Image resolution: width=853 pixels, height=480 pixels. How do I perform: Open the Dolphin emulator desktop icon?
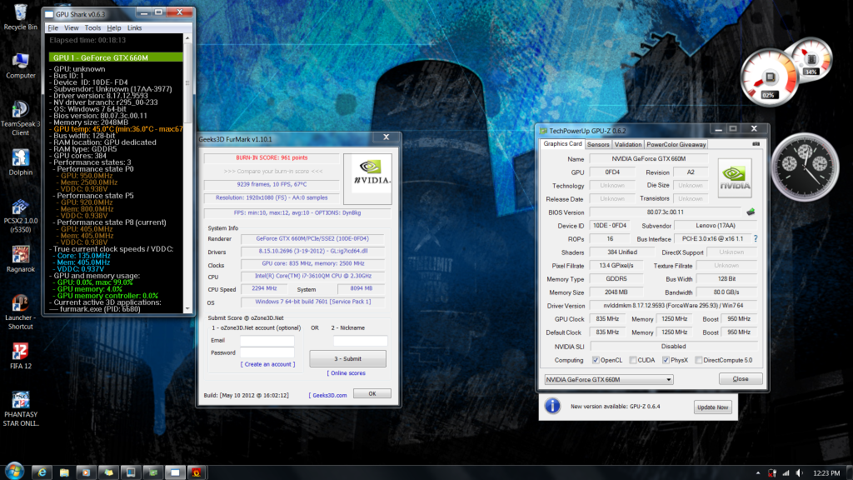tap(21, 158)
